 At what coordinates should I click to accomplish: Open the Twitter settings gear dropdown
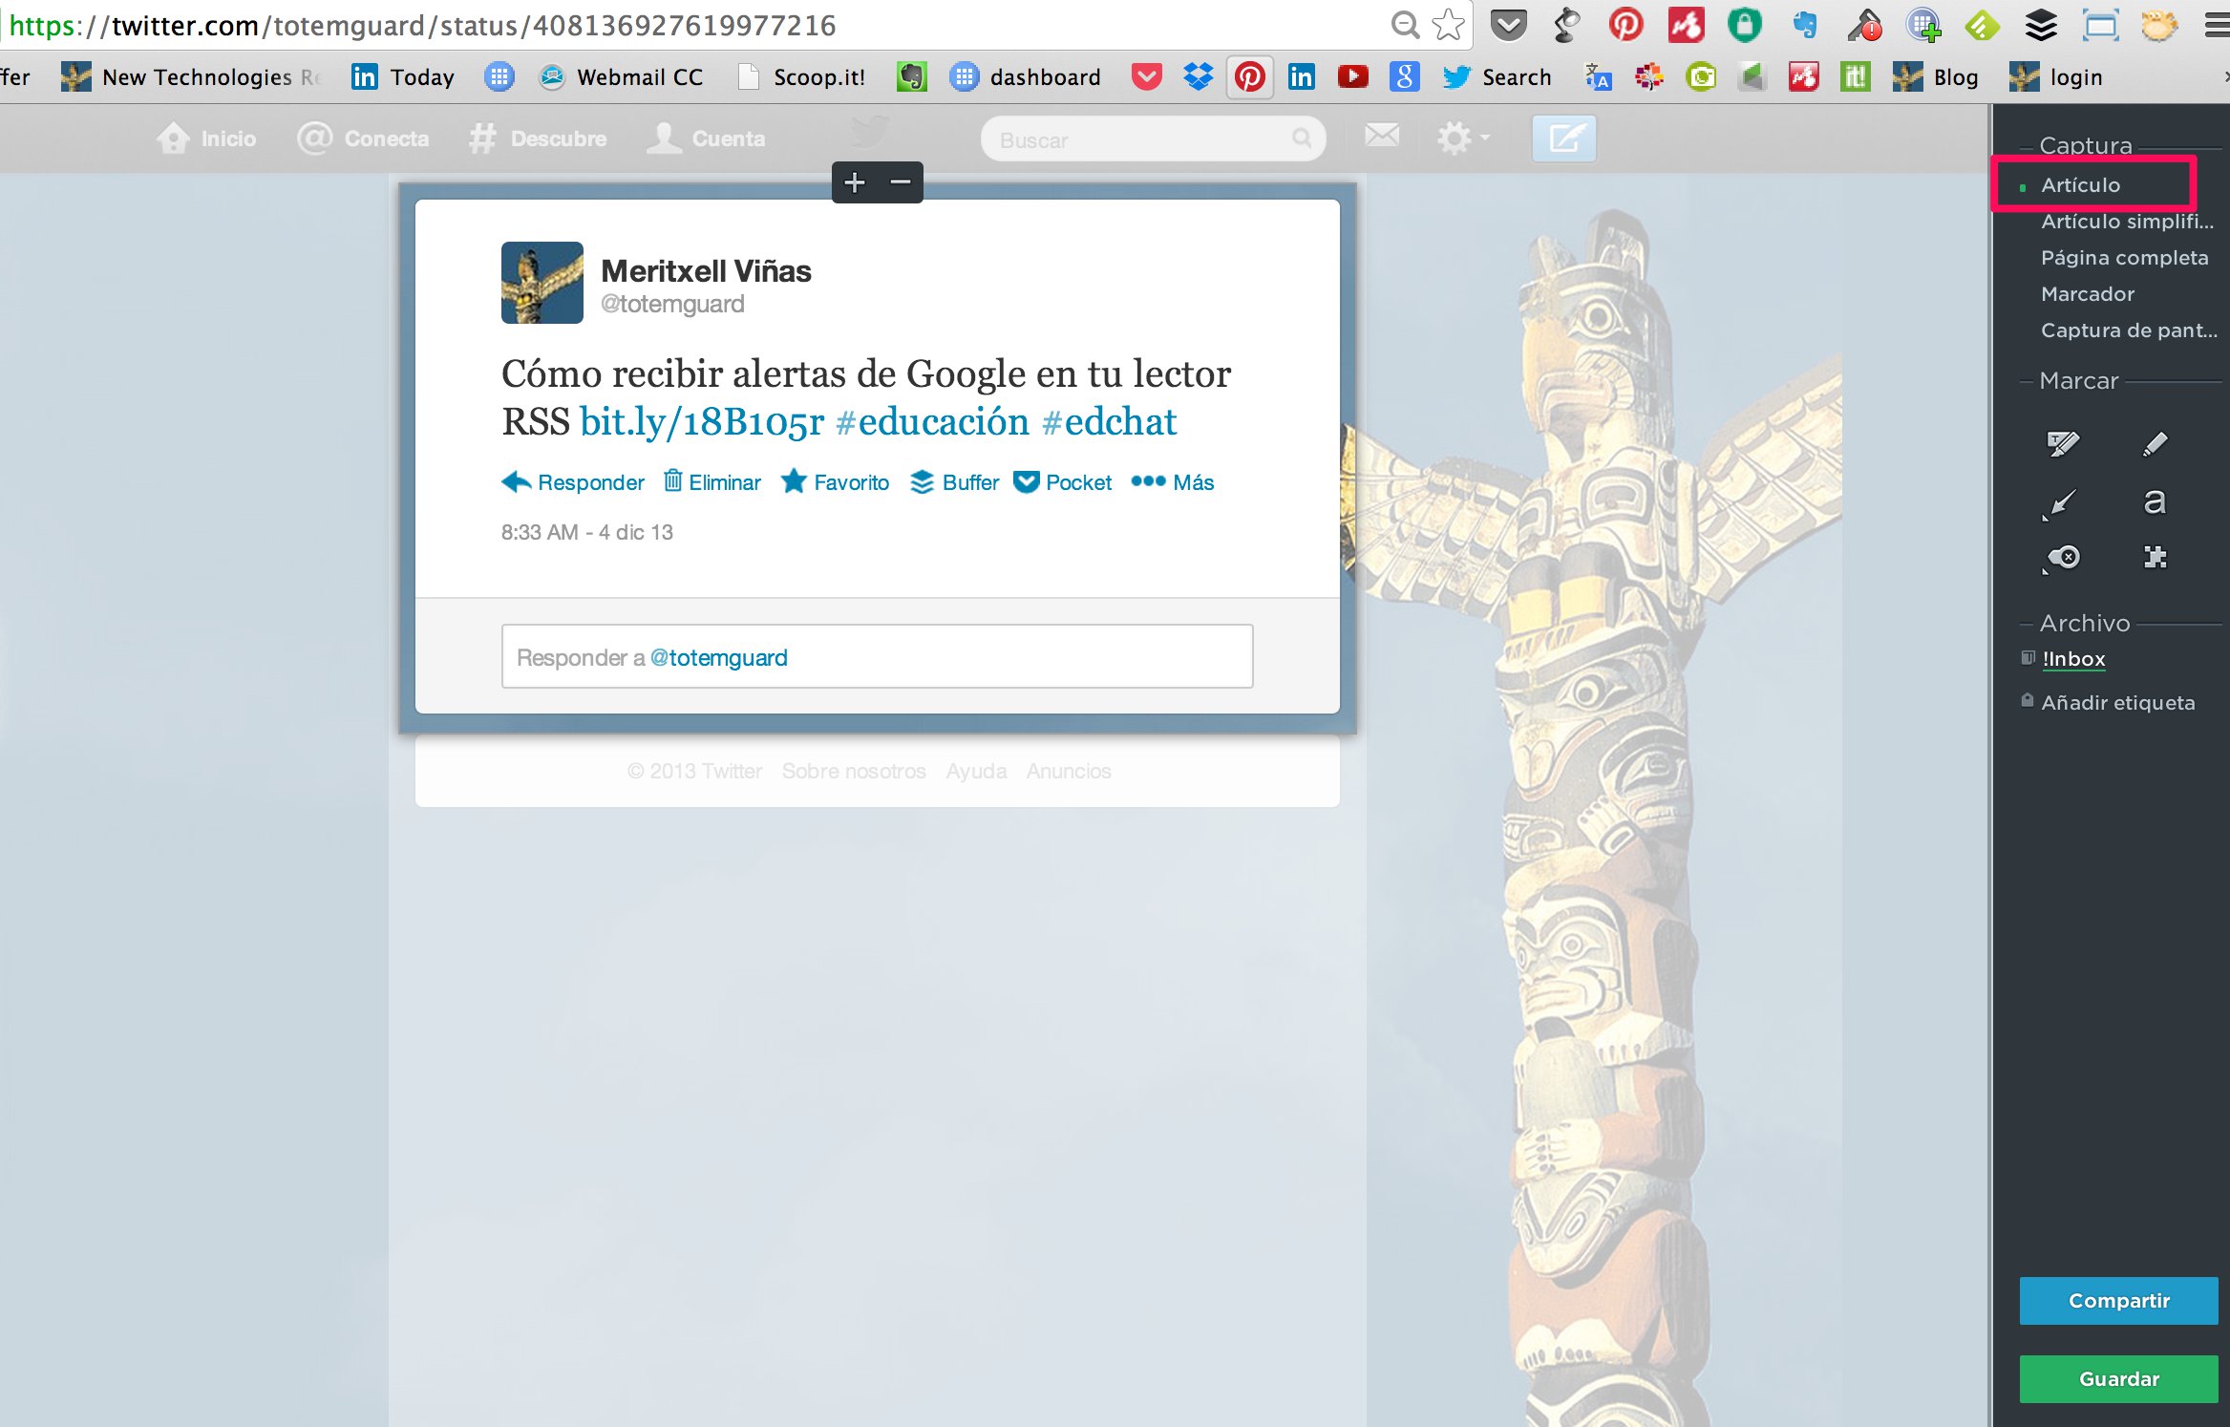(1463, 138)
